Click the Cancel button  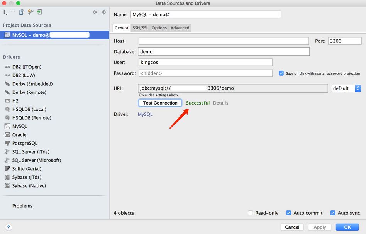coord(292,227)
